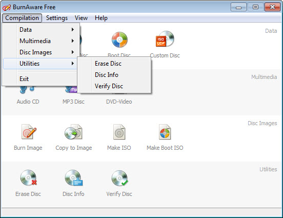
Task: Open the Make ISO icon
Action: 119,132
